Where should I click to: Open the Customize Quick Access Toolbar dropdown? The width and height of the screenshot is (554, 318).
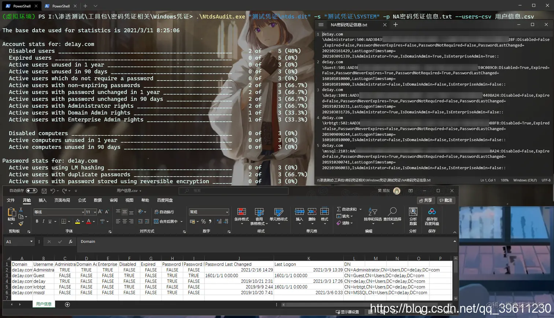point(76,191)
